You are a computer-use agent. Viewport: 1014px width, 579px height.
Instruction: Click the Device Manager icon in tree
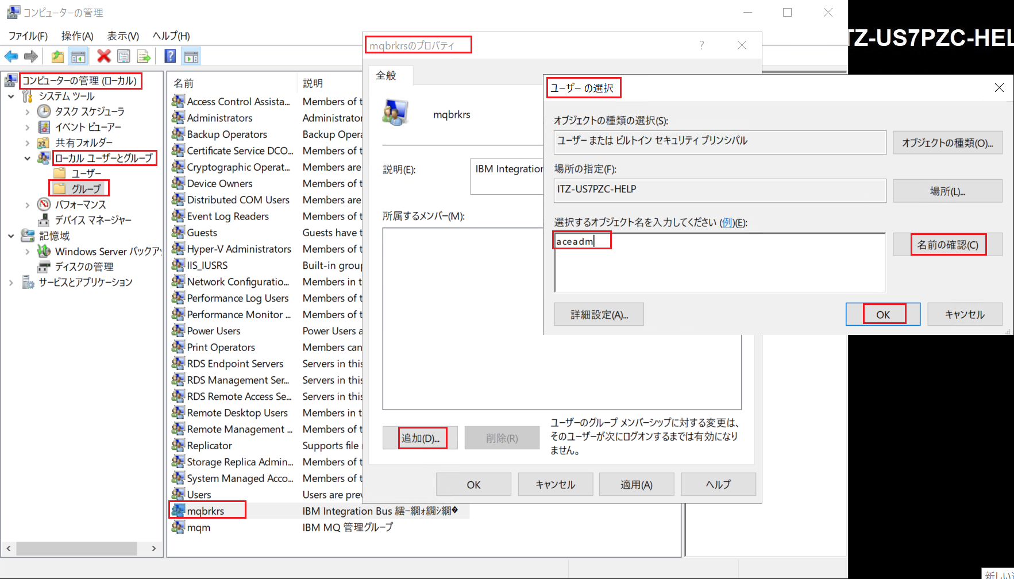(44, 220)
